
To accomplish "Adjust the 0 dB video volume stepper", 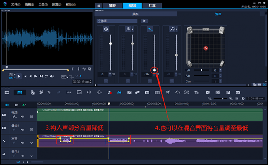I will (x=110, y=74).
